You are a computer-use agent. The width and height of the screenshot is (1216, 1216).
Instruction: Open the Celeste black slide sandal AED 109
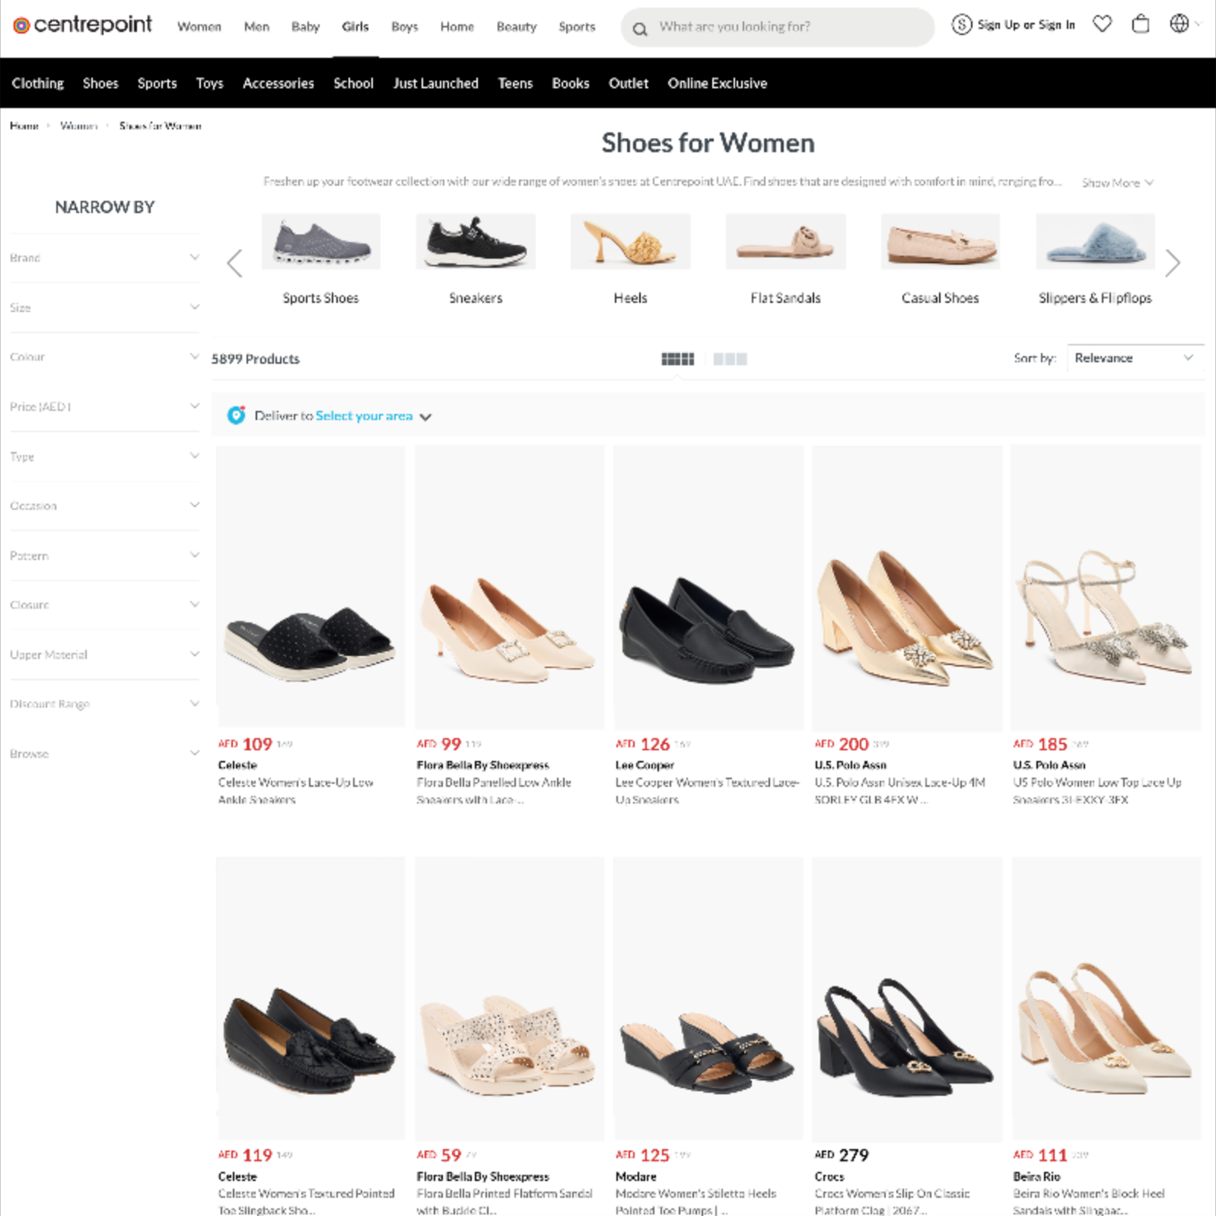click(x=310, y=587)
